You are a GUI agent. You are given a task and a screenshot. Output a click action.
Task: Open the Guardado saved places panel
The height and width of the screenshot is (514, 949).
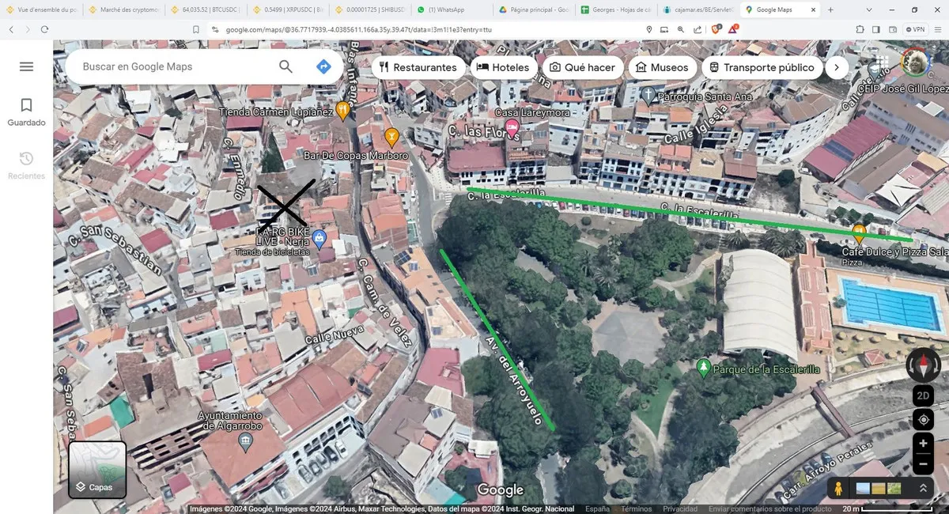tap(26, 111)
